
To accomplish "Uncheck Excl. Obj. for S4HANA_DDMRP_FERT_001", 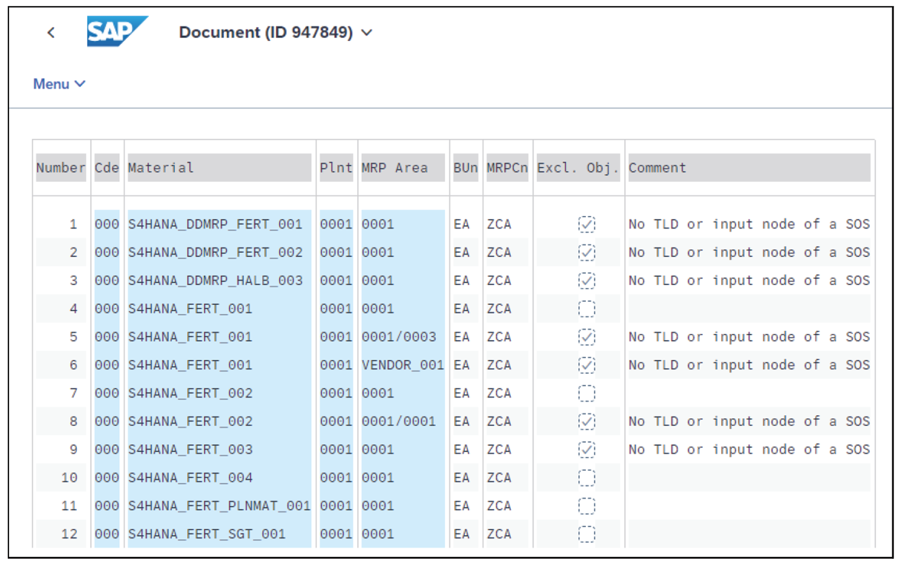I will coord(586,224).
